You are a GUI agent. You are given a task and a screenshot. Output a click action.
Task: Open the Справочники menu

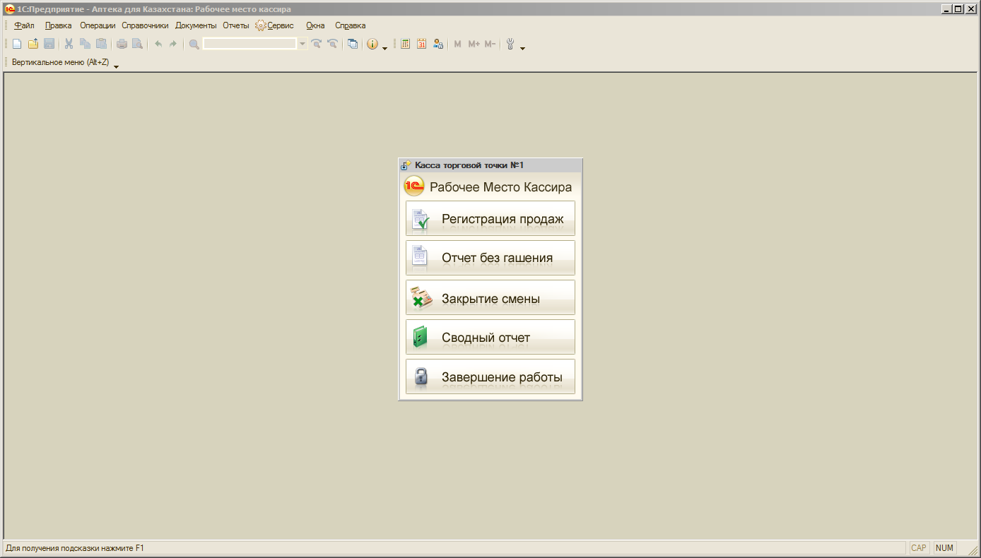[145, 25]
